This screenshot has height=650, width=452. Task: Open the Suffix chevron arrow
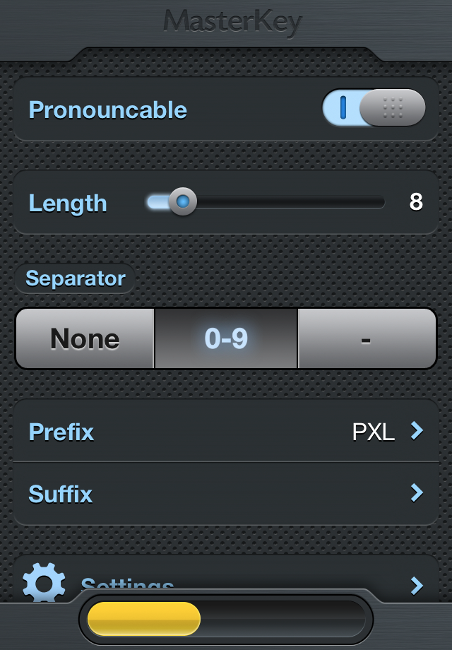tap(417, 493)
